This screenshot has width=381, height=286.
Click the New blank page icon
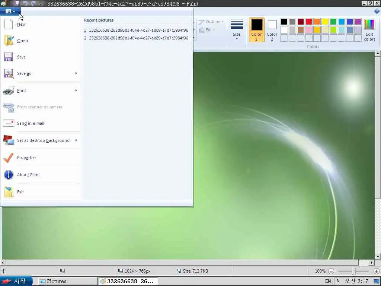[x=9, y=24]
